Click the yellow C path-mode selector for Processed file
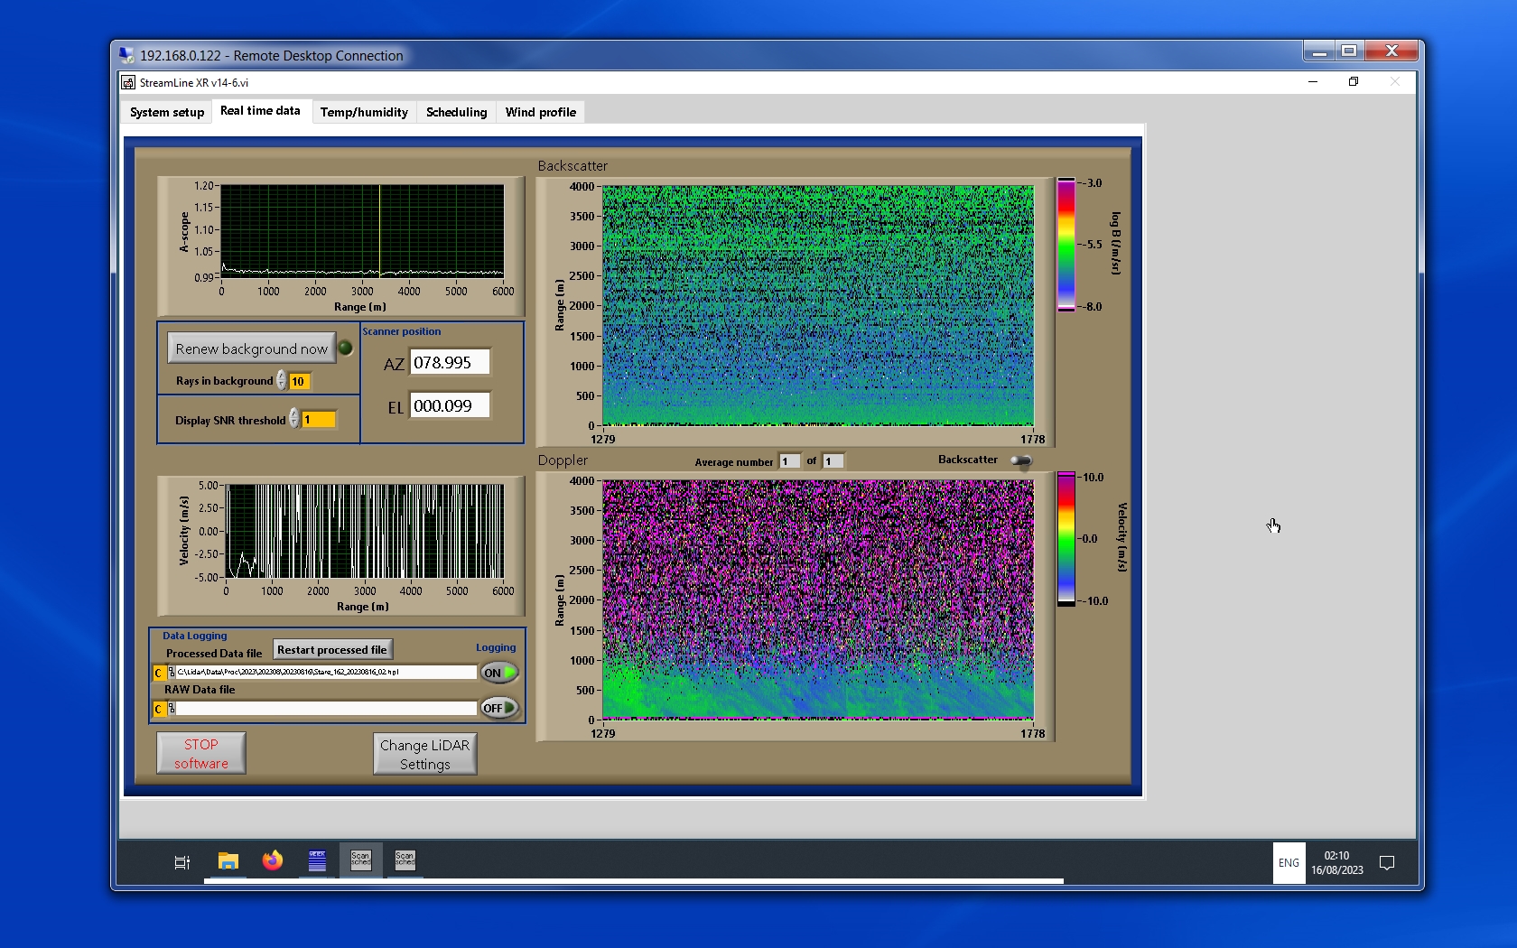Screen dimensions: 1517x948 (159, 673)
